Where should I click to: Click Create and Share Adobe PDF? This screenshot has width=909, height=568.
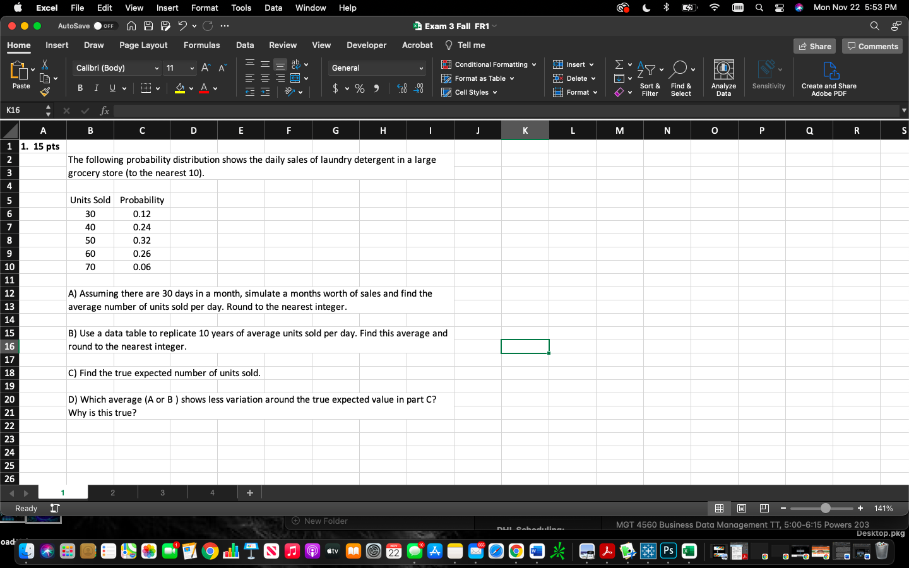pos(828,76)
